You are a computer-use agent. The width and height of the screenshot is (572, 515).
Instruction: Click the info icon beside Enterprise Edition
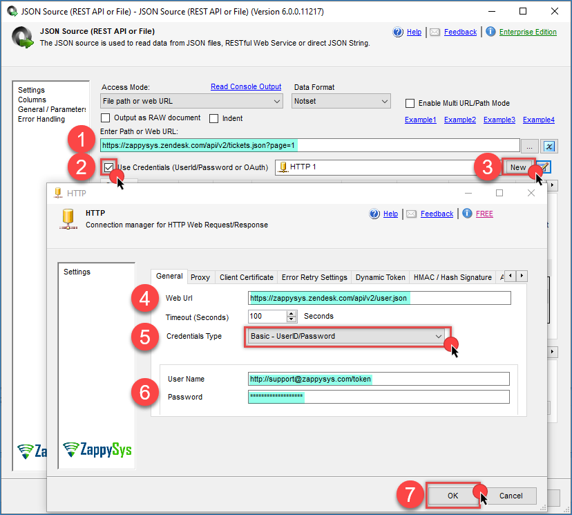tap(490, 32)
